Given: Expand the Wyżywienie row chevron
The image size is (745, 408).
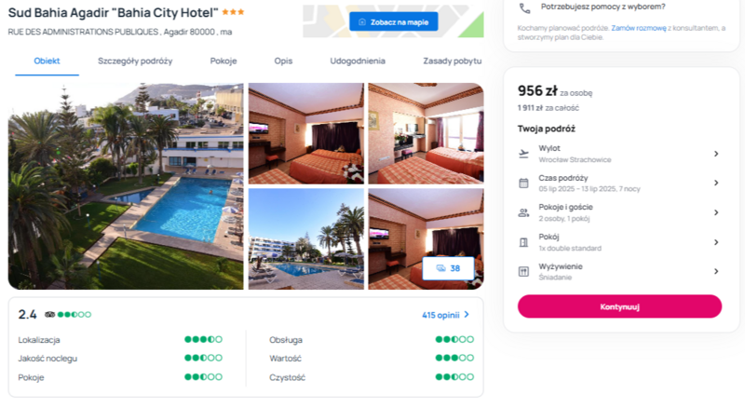Looking at the screenshot, I should [x=716, y=271].
